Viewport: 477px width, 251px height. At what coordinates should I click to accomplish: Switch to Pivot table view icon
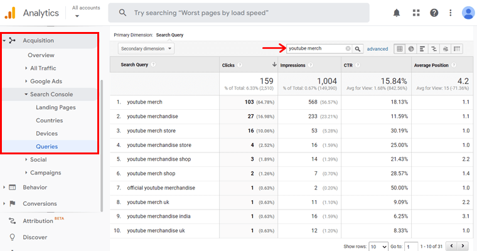[457, 49]
